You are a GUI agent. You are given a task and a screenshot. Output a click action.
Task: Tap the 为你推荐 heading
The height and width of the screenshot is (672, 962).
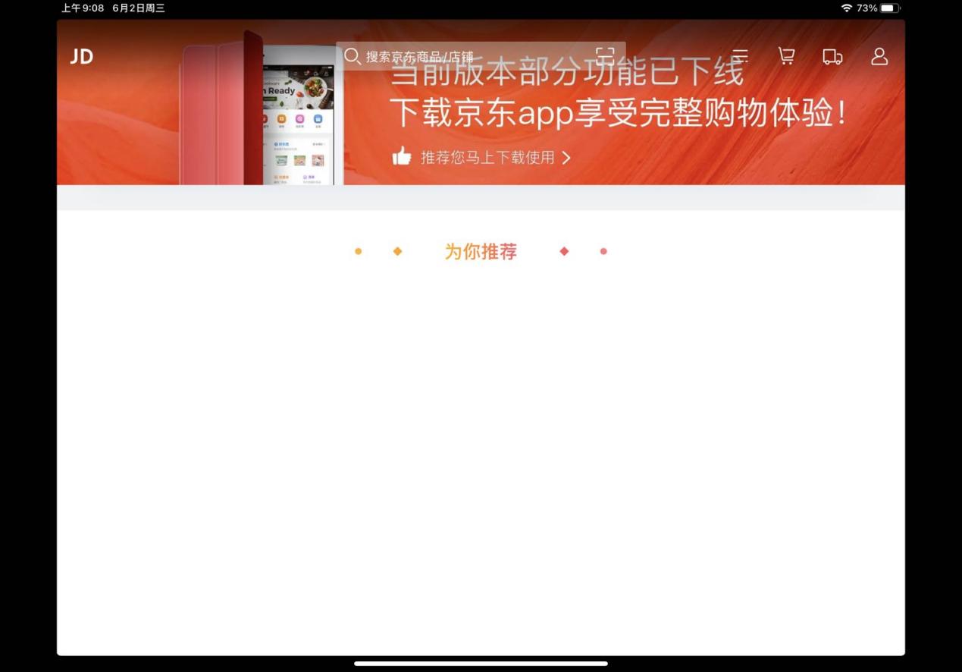(481, 252)
